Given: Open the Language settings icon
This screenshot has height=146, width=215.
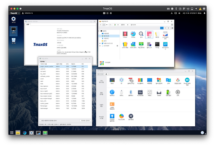Looking at the screenshot, I should point(168,80).
